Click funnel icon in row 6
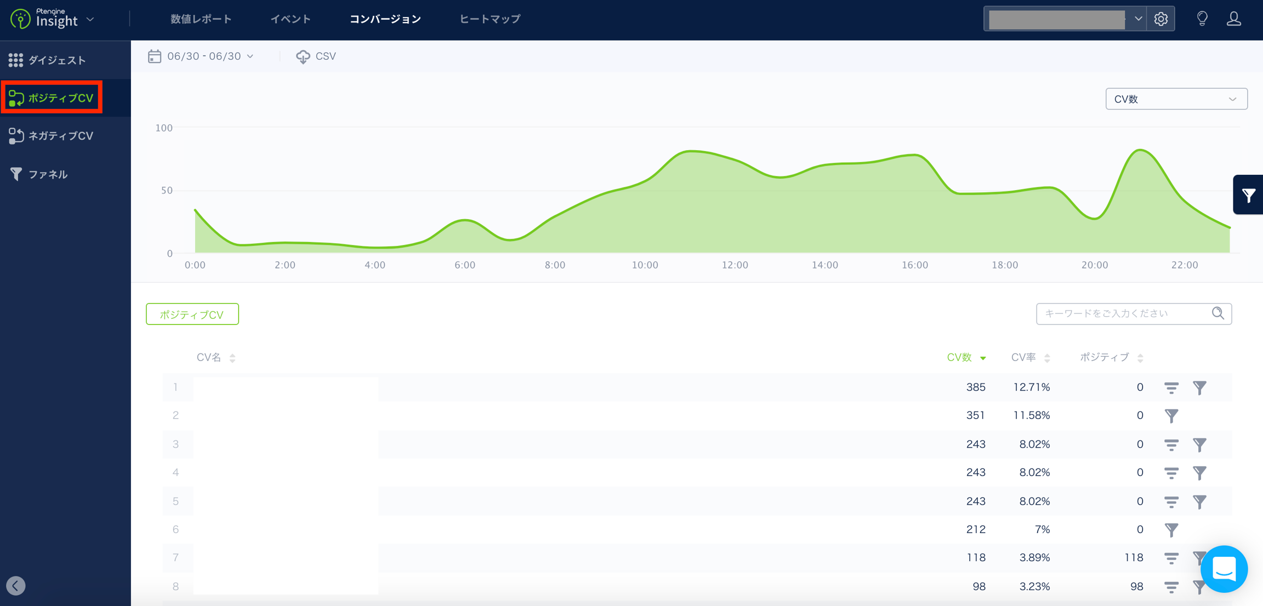 pos(1171,529)
